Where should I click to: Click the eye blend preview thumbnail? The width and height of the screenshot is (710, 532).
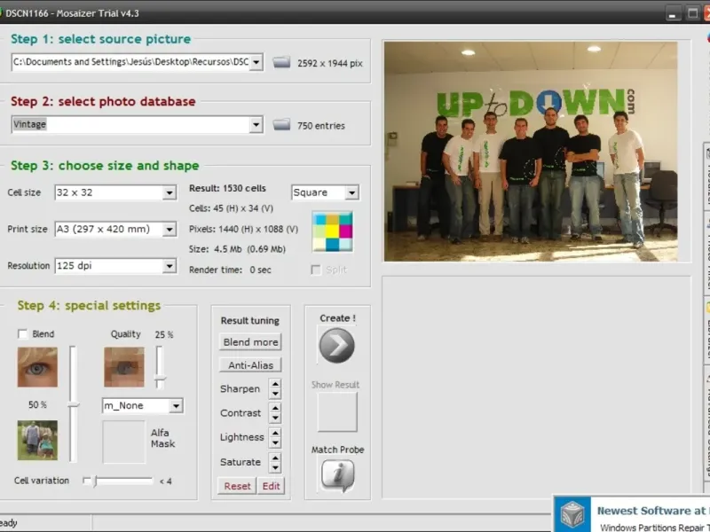(37, 366)
